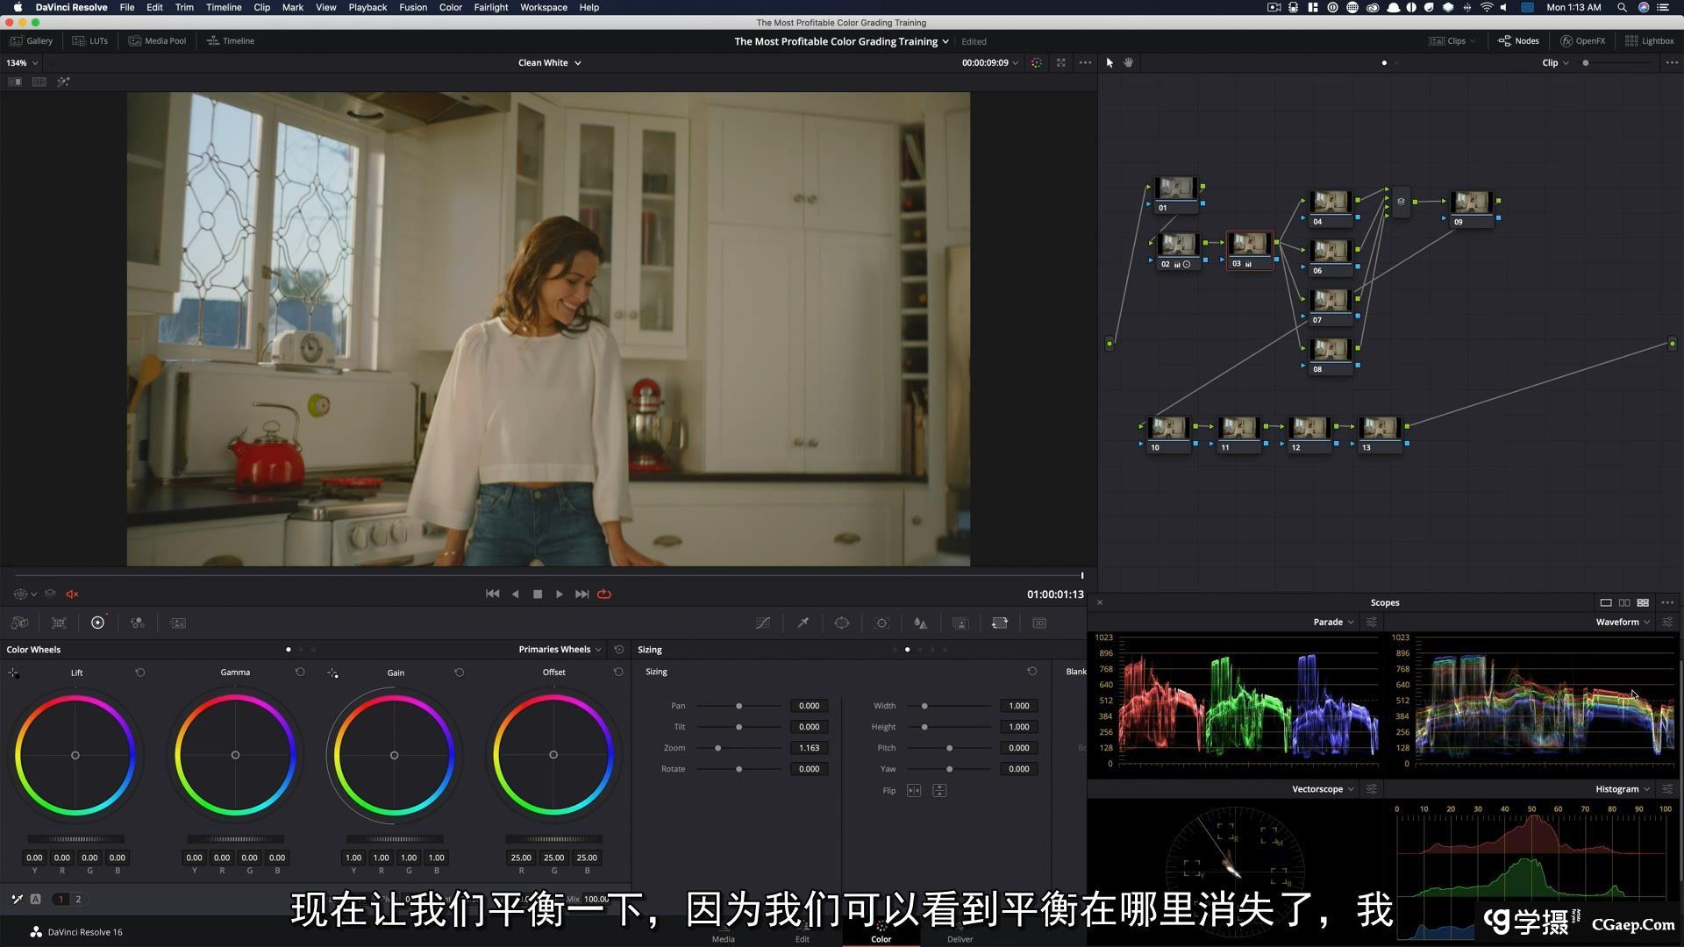Viewport: 1684px width, 947px height.
Task: Open the LUTs browser
Action: (x=90, y=40)
